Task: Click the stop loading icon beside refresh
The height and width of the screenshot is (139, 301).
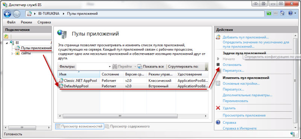Action: coord(275,13)
